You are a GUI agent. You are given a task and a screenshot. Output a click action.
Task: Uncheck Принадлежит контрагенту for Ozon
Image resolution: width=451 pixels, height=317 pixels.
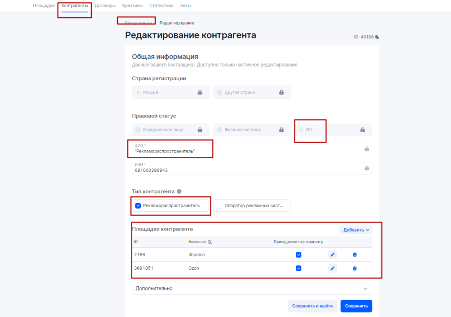coord(299,268)
